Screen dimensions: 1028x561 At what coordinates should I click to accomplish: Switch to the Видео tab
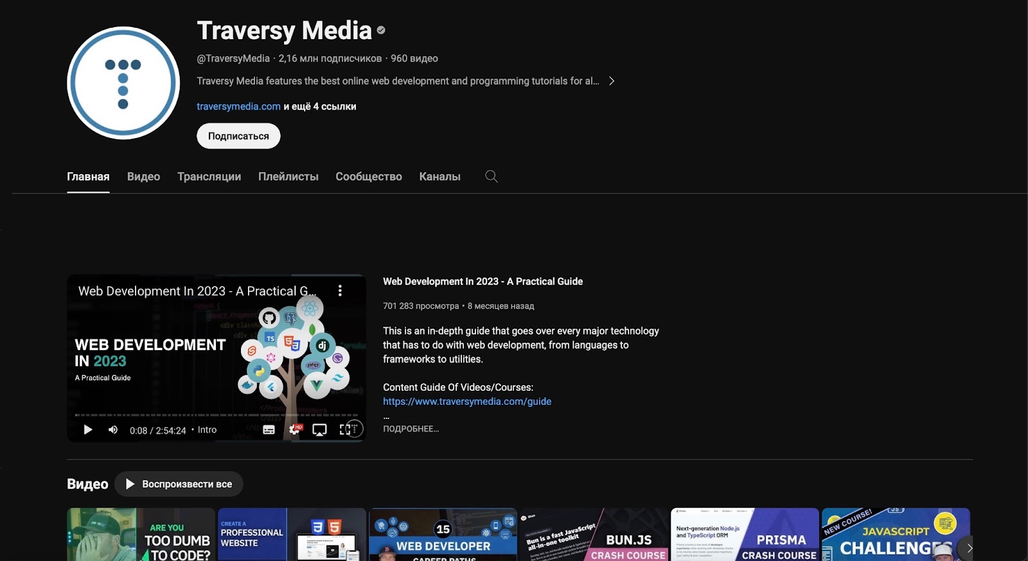tap(143, 176)
